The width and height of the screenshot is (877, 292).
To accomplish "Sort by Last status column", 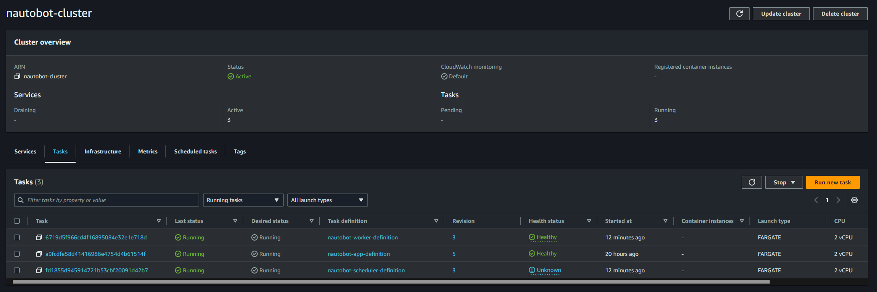I will (235, 221).
